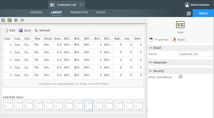The width and height of the screenshot is (214, 118).
Task: Switch to the Parameters tab
Action: tap(79, 13)
